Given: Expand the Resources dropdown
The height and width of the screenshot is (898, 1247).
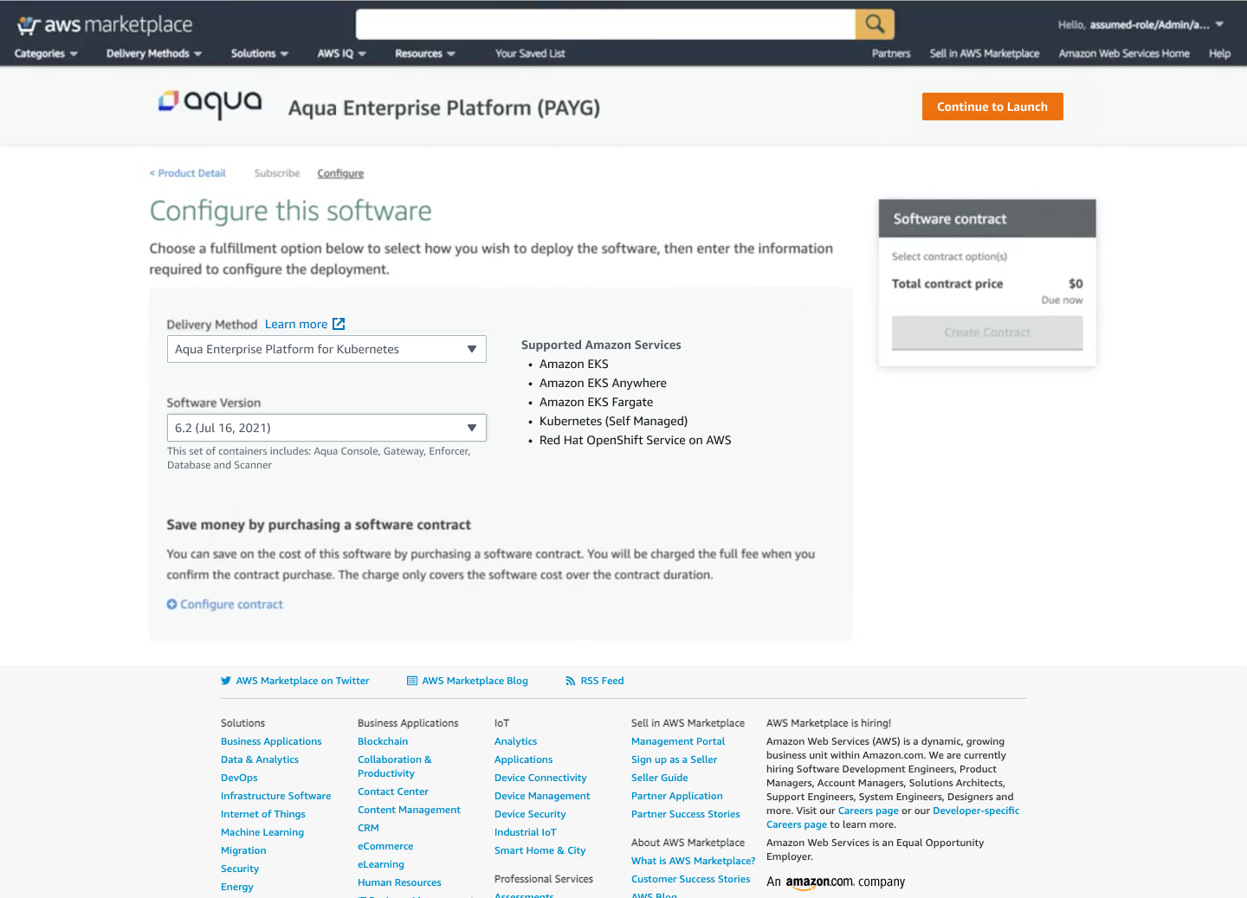Looking at the screenshot, I should [425, 54].
